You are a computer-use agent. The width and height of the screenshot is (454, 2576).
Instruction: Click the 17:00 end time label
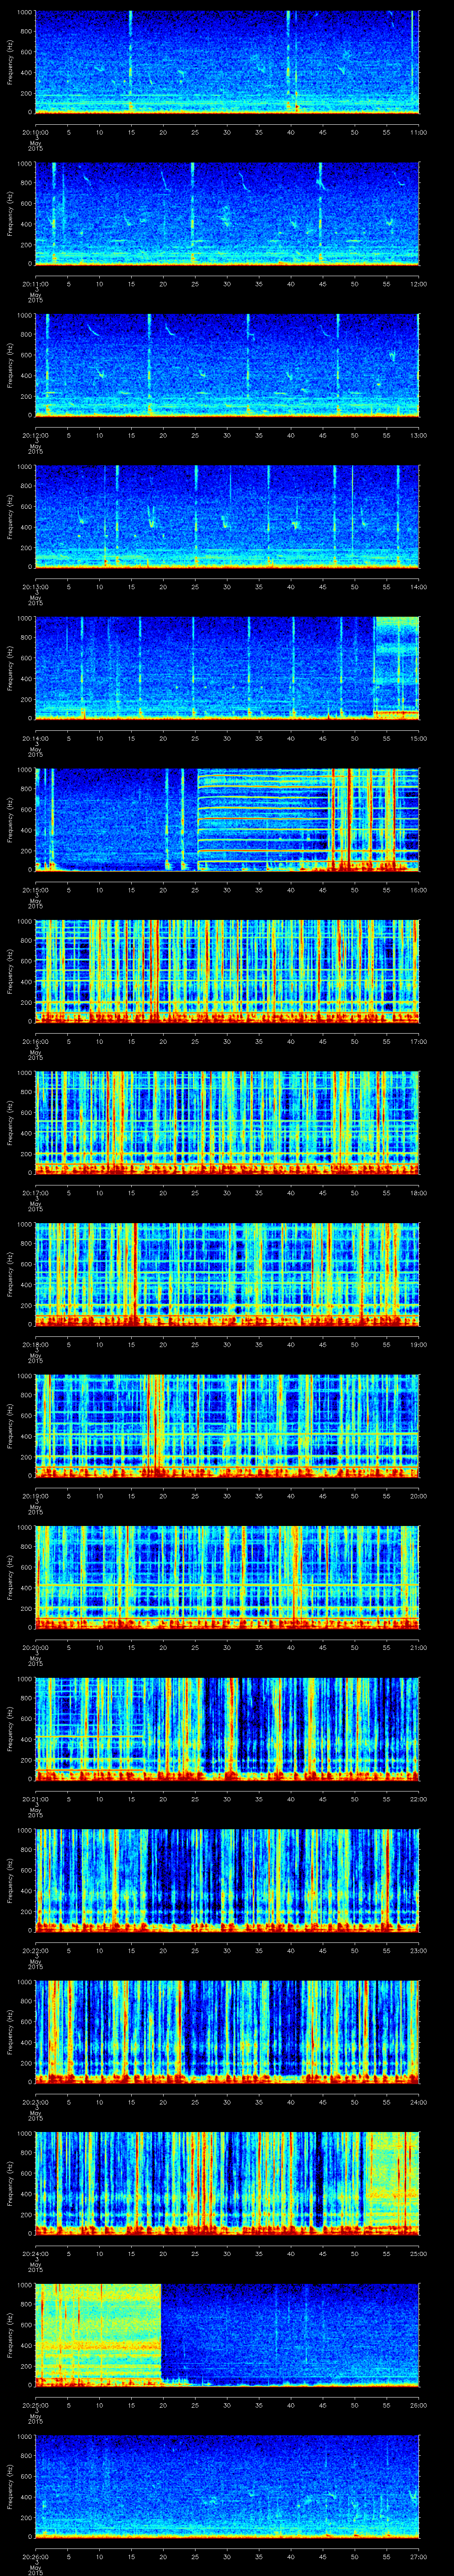pos(418,1041)
